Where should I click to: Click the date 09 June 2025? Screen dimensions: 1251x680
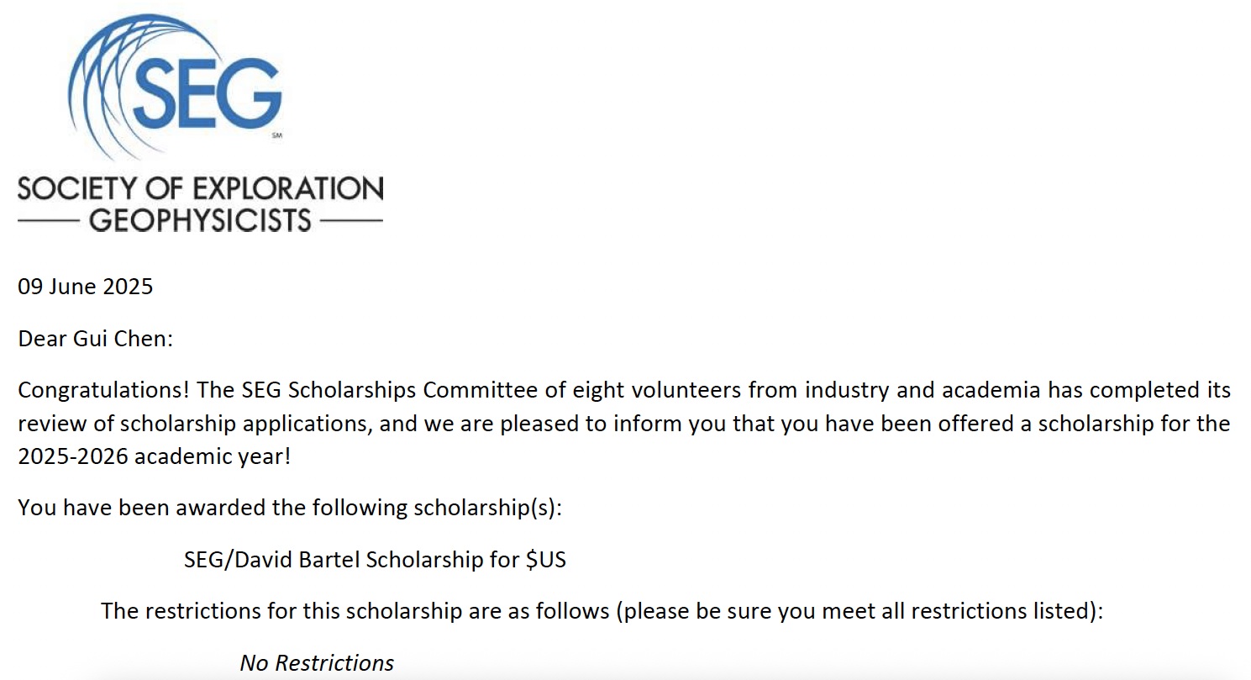tap(86, 287)
